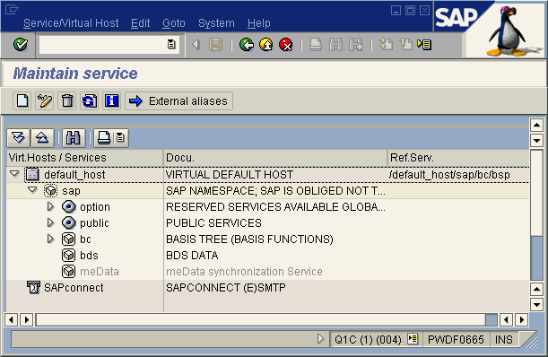Open the Edit menu

pyautogui.click(x=141, y=23)
